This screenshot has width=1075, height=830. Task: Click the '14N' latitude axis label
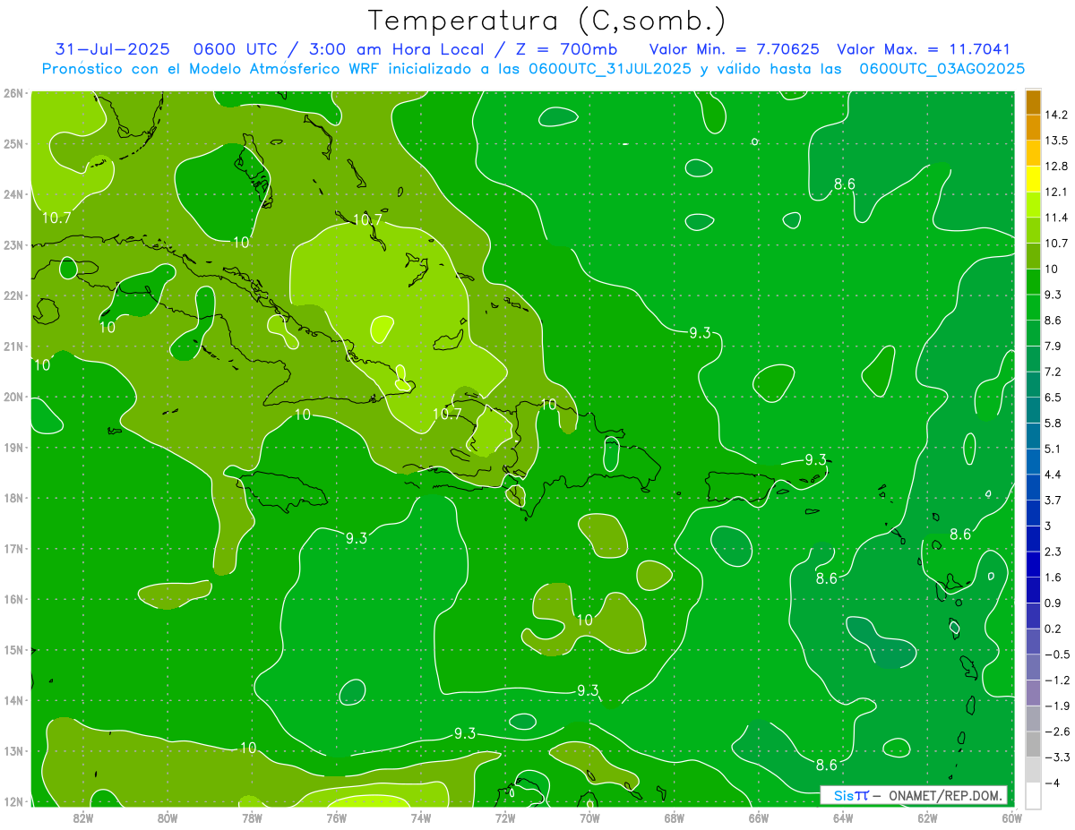[13, 700]
